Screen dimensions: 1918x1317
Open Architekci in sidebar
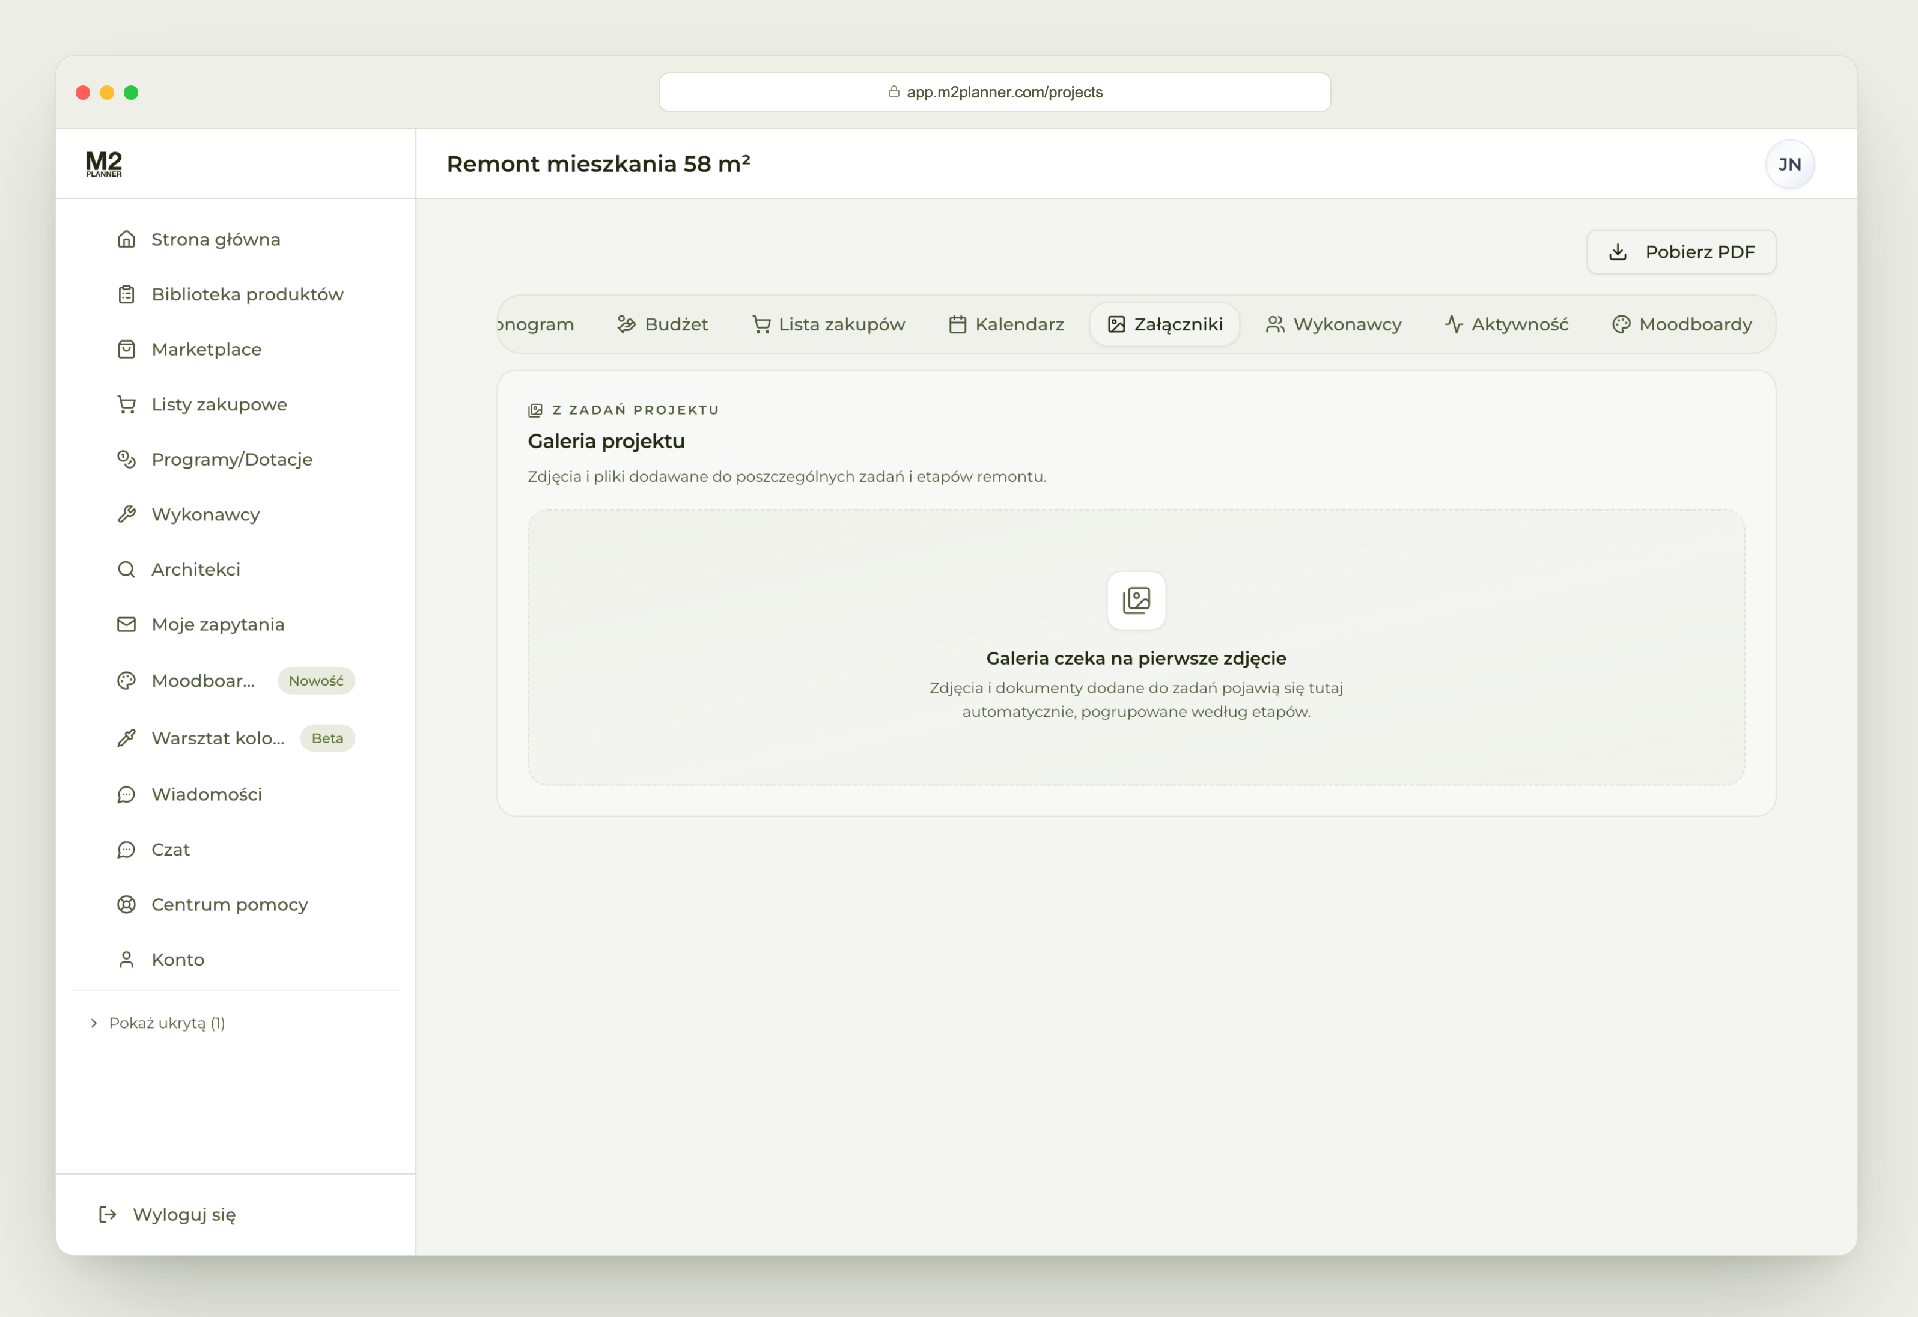236,570
